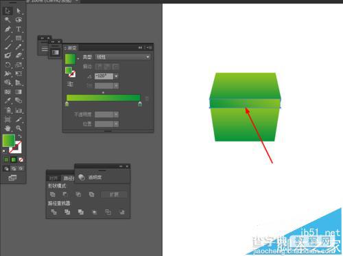Swap fill and stroke colors
Image resolution: width=343 pixels, height=256 pixels.
20,137
